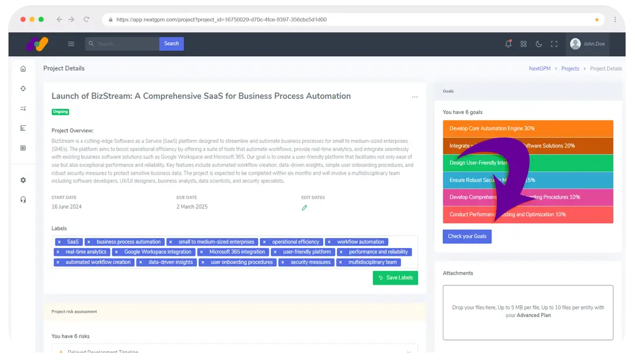This screenshot has height=361, width=635.
Task: Select Ensure Robust Security goal bar
Action: [x=527, y=180]
